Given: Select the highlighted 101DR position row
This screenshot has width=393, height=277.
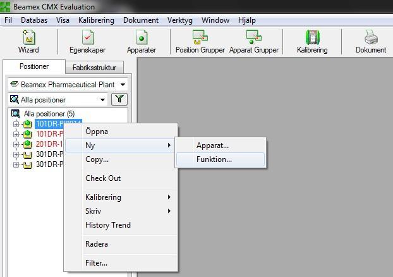Looking at the screenshot, I should (58, 123).
